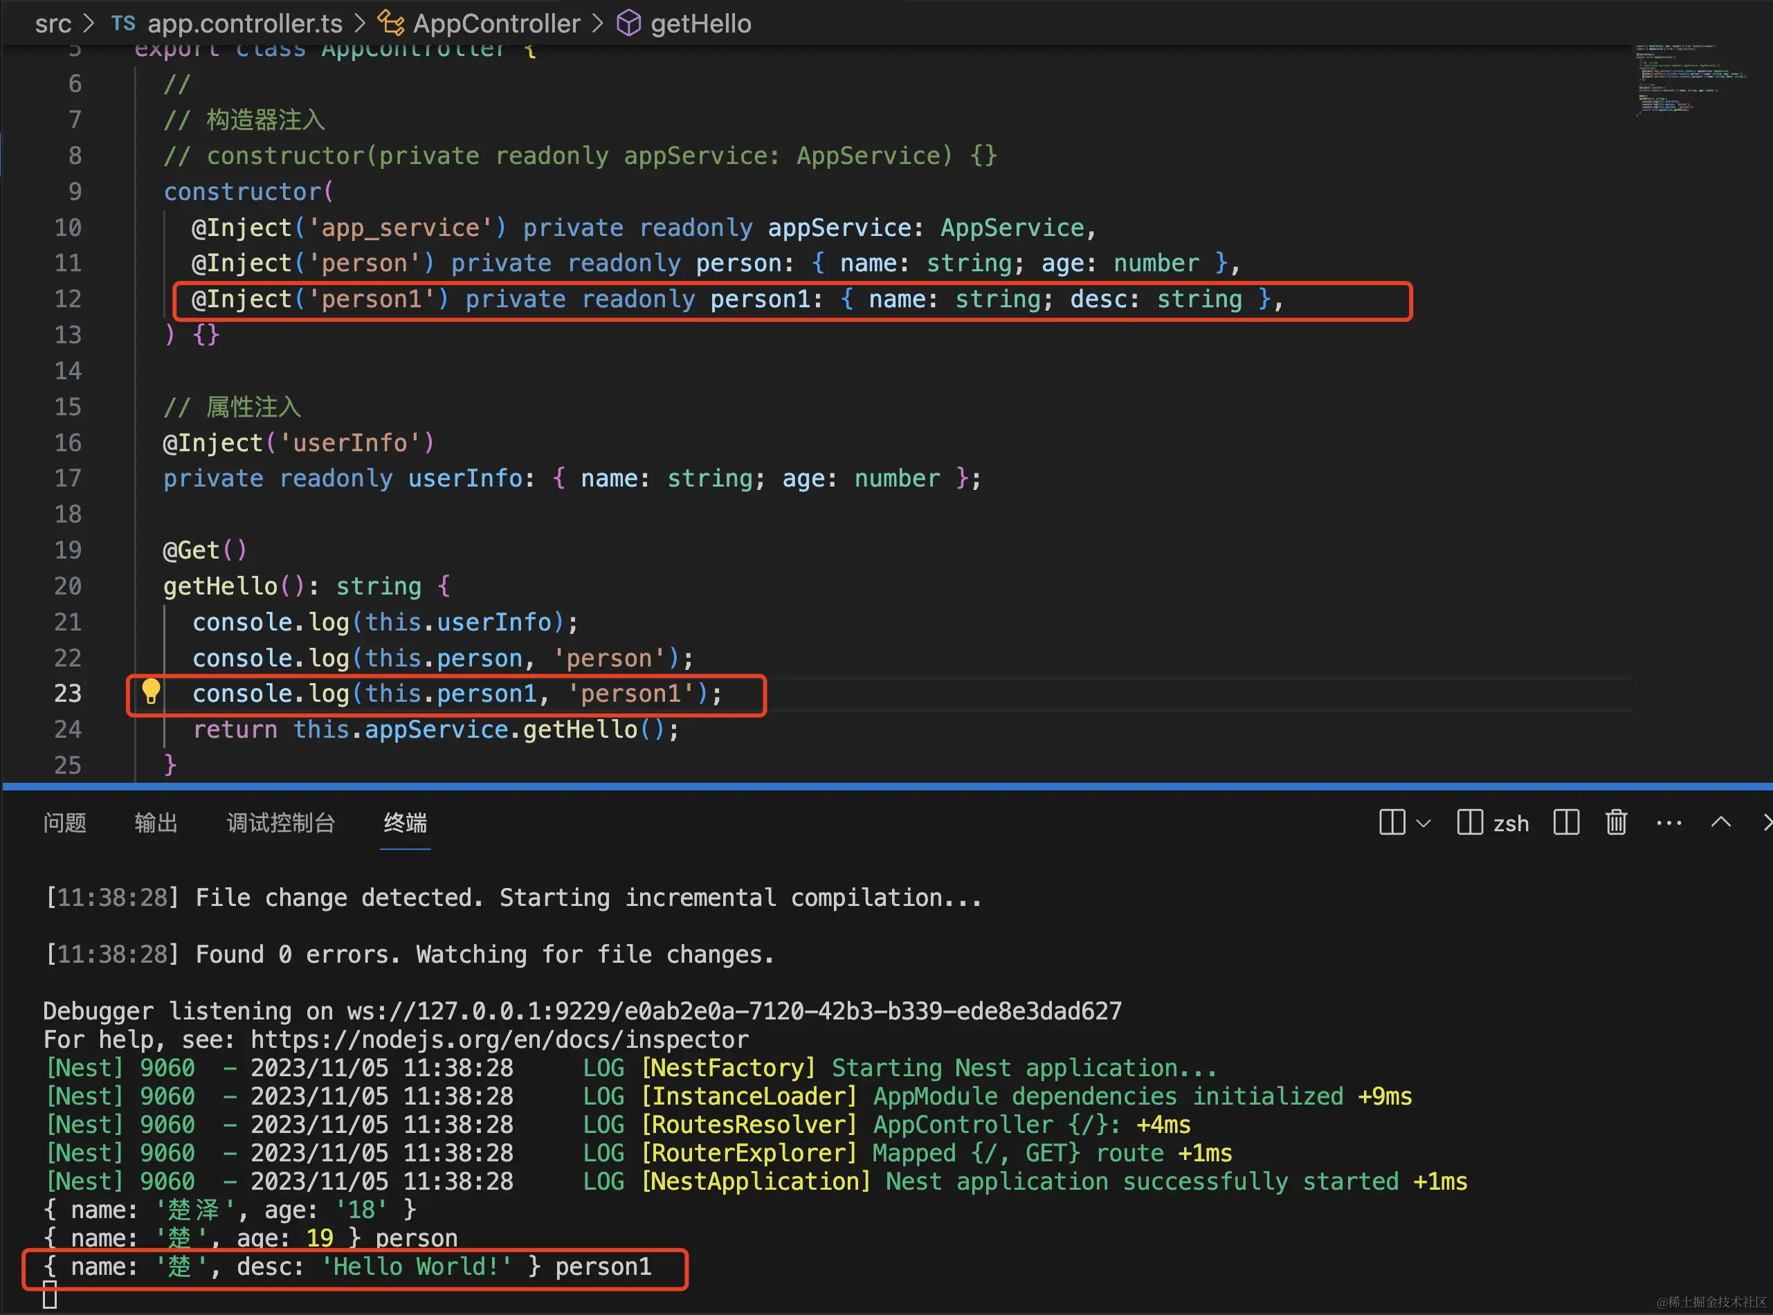1773x1315 pixels.
Task: Click the 'constructor(' keyword on line 9
Action: 248,192
